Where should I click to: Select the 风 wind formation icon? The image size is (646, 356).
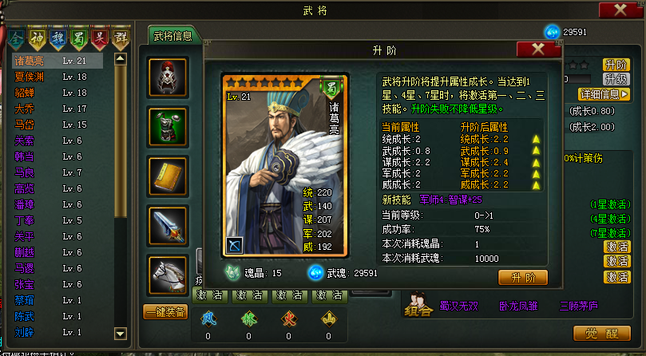pos(208,318)
